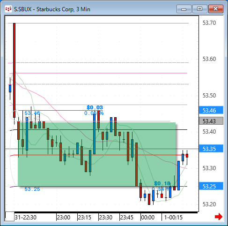Click the S.SBUX chart window icon
Image resolution: width=228 pixels, height=226 pixels.
(x=8, y=9)
